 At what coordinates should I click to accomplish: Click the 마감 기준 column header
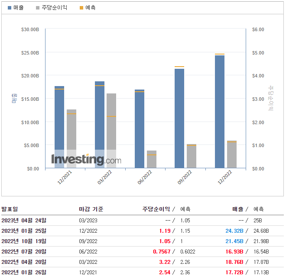(x=91, y=209)
